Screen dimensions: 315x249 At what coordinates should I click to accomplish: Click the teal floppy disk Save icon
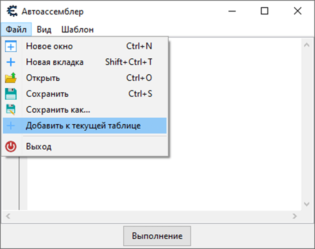[x=11, y=94]
